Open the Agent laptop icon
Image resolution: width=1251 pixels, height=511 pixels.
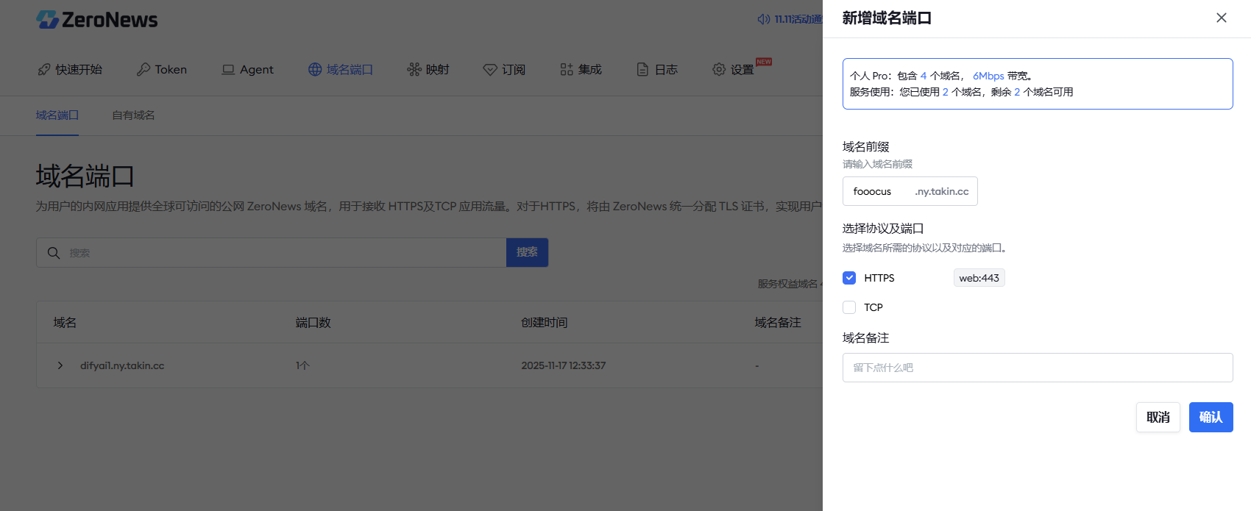pyautogui.click(x=228, y=69)
